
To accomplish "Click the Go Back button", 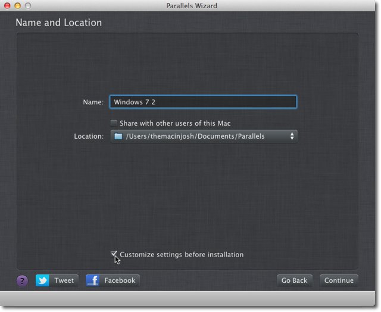I will (x=294, y=280).
